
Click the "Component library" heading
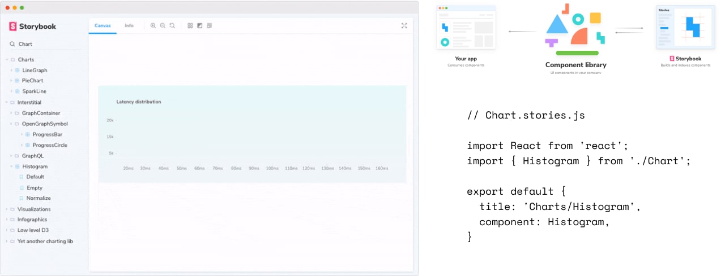pos(575,65)
